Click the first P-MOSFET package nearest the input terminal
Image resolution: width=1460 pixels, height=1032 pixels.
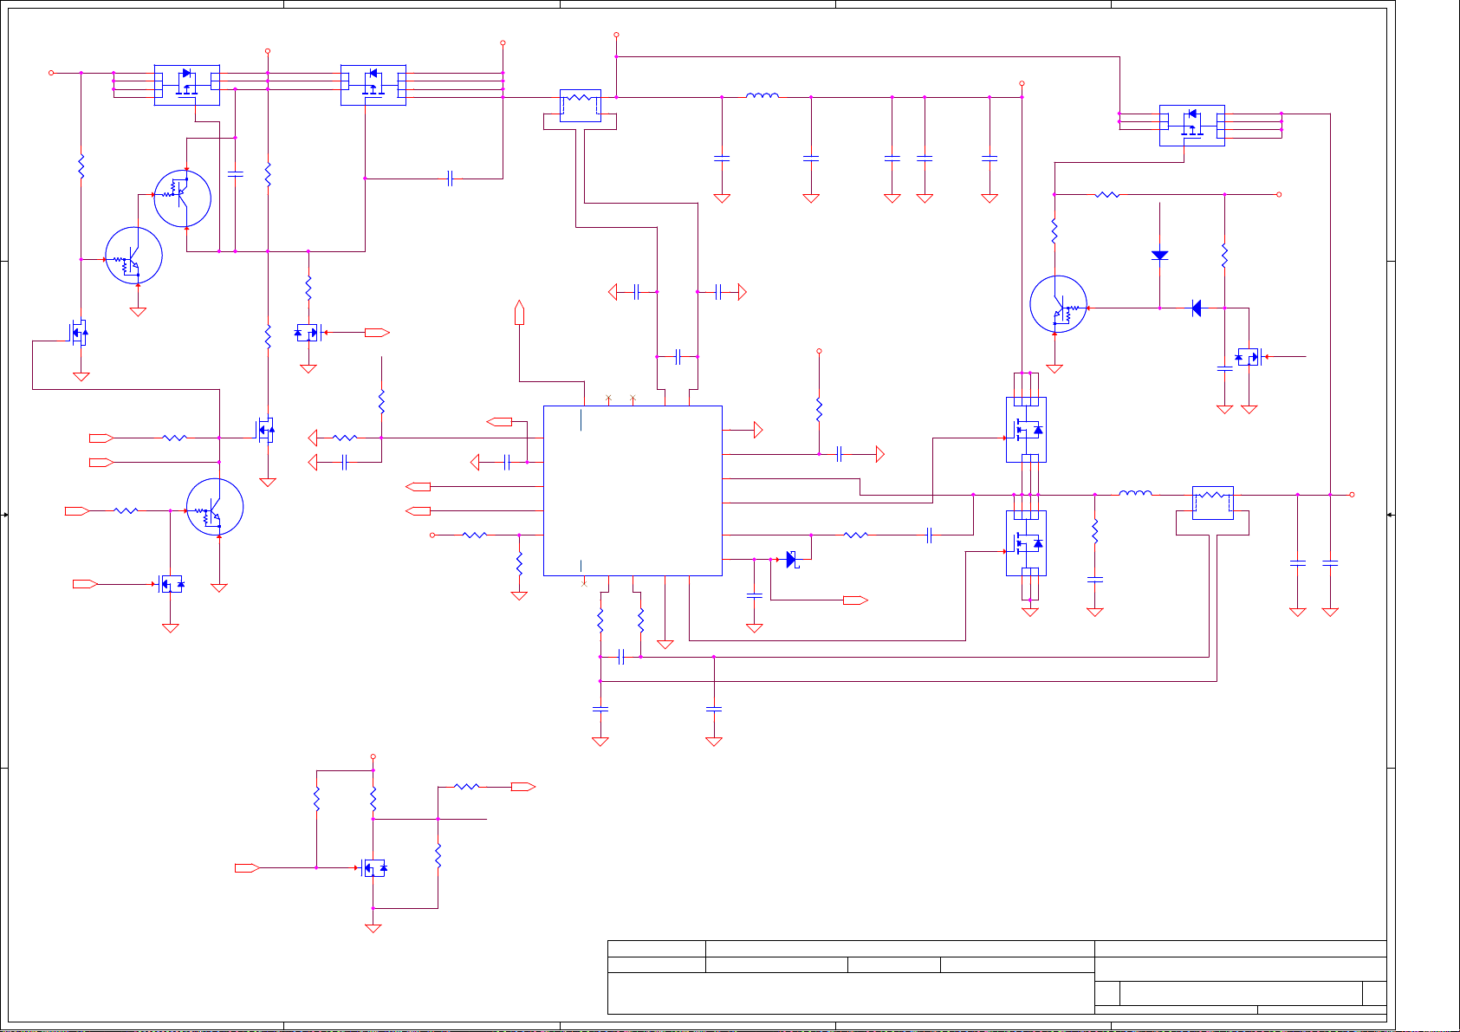point(186,85)
